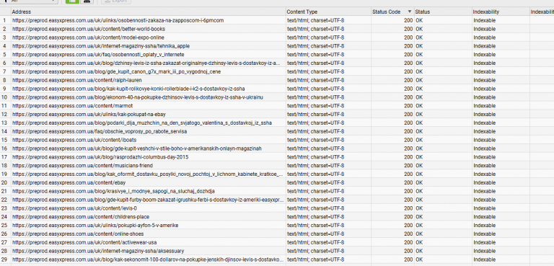The height and width of the screenshot is (266, 554).
Task: Select the kak_oformit_dostavku_posylki URL
Action: coord(148,174)
